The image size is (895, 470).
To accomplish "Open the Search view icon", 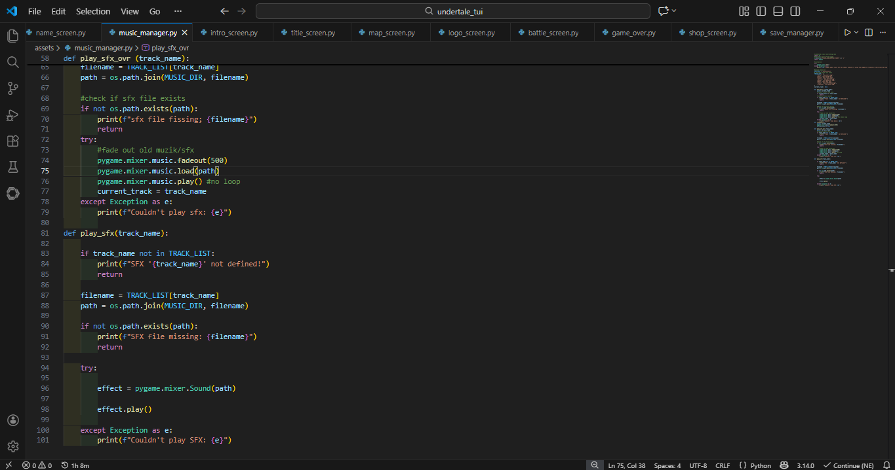I will click(12, 62).
